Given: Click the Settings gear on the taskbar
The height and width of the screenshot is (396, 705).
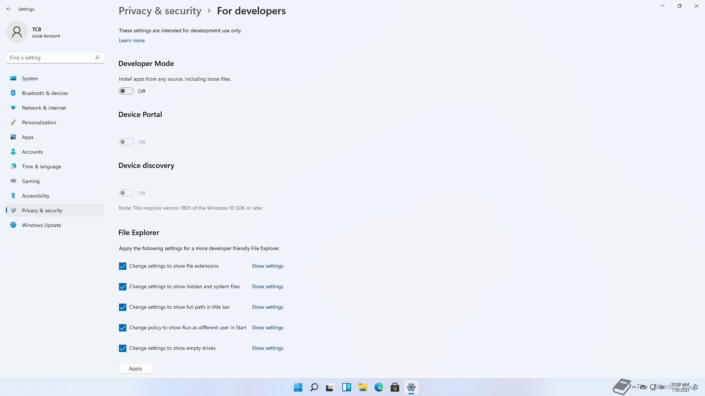Looking at the screenshot, I should point(411,387).
